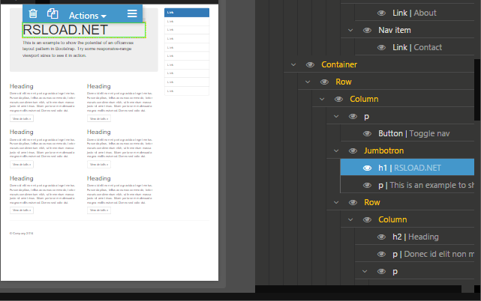Click the tree panel vertical scrollbar thumb

477,90
